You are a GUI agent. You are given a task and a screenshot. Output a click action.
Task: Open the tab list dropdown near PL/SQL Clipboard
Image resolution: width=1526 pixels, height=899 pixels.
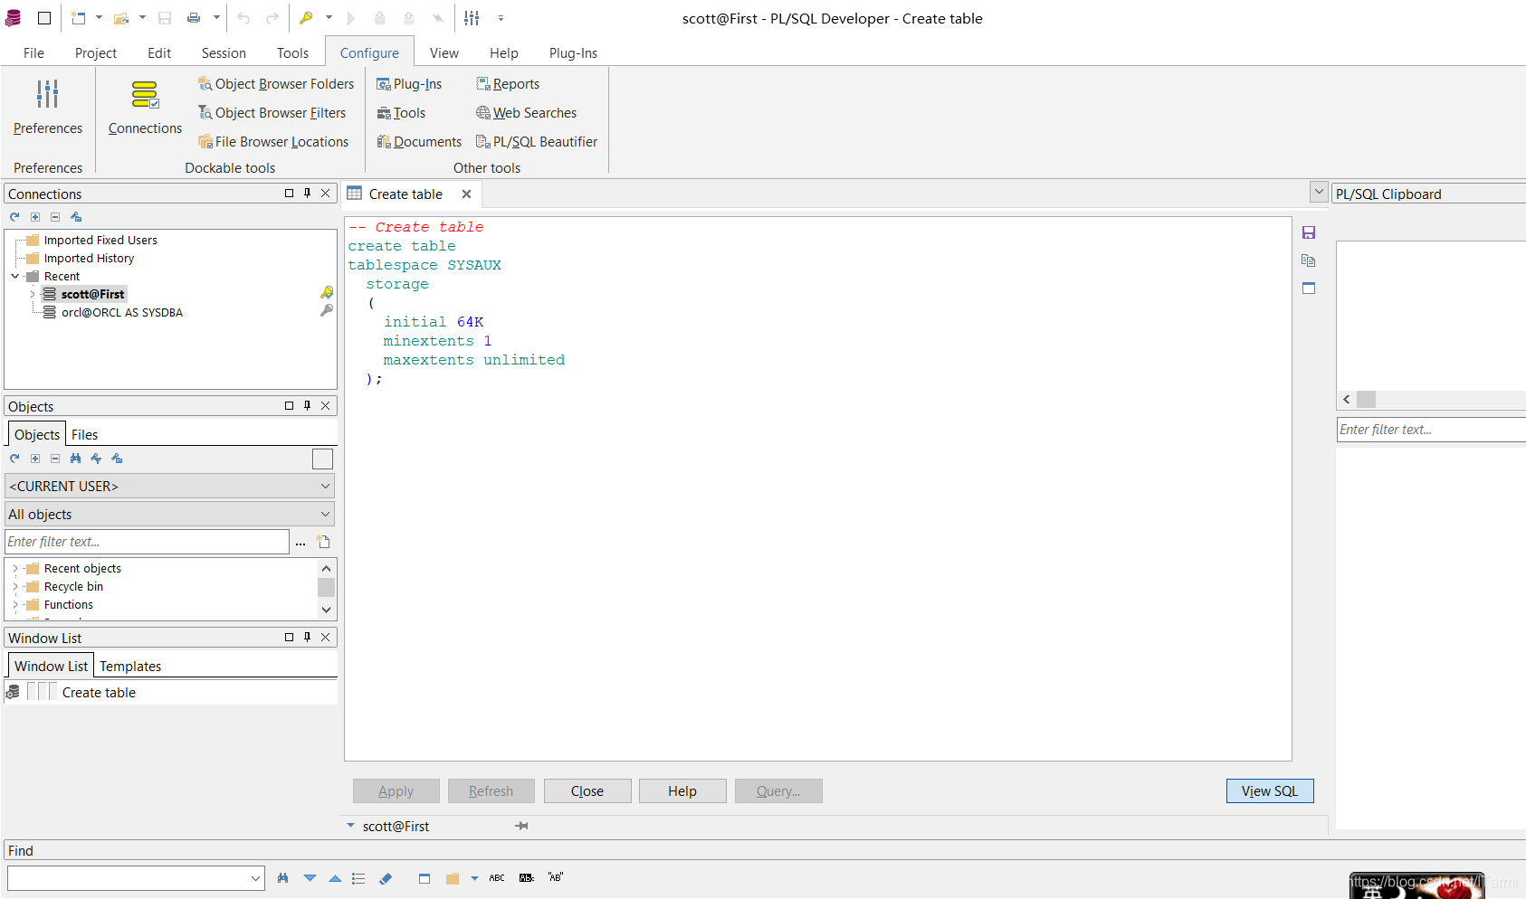pyautogui.click(x=1319, y=192)
